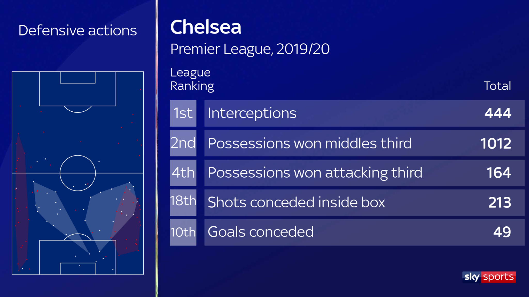Click the 444 interceptions total value
The height and width of the screenshot is (297, 529).
498,113
